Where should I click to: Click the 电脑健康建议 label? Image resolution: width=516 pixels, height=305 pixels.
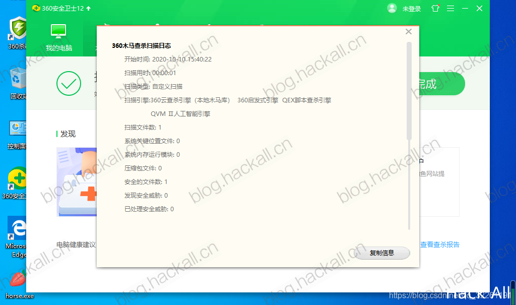point(76,245)
